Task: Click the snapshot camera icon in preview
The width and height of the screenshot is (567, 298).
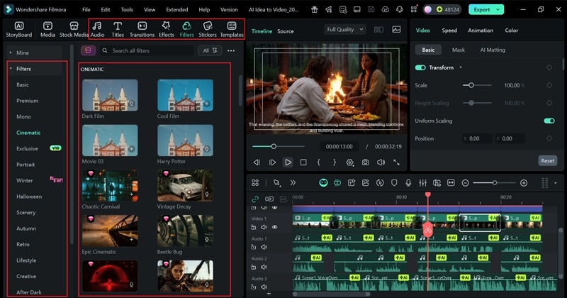Action: [x=366, y=162]
